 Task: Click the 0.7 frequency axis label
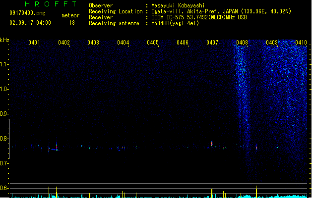[4, 163]
